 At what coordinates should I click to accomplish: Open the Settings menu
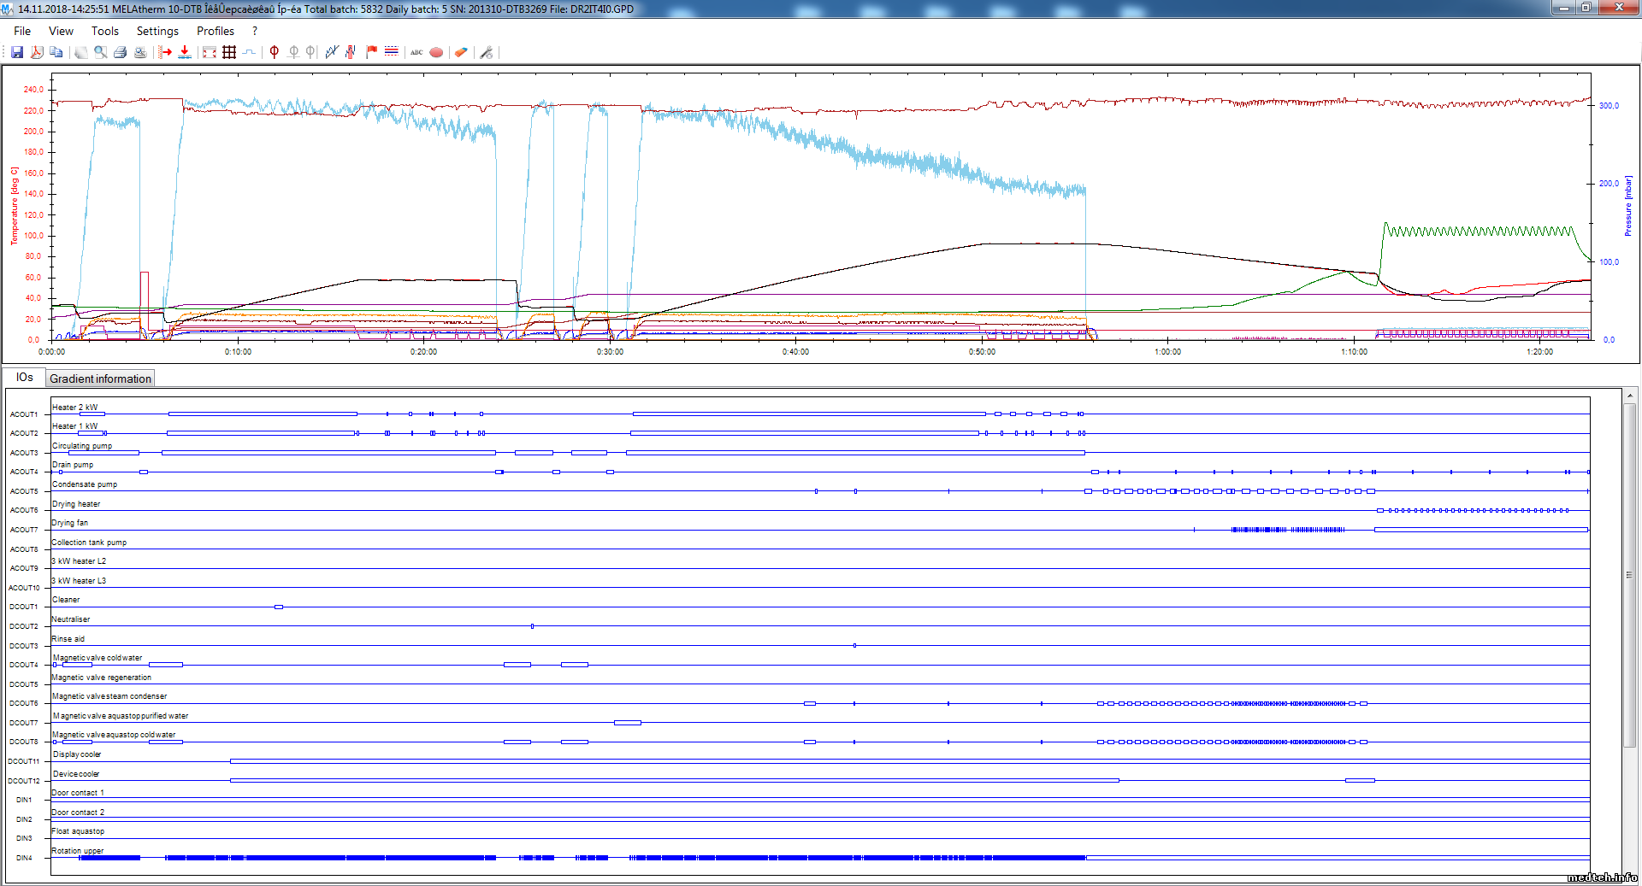[x=157, y=31]
